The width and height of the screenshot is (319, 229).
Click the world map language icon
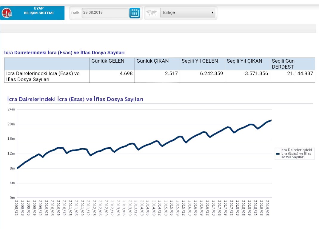pyautogui.click(x=152, y=13)
